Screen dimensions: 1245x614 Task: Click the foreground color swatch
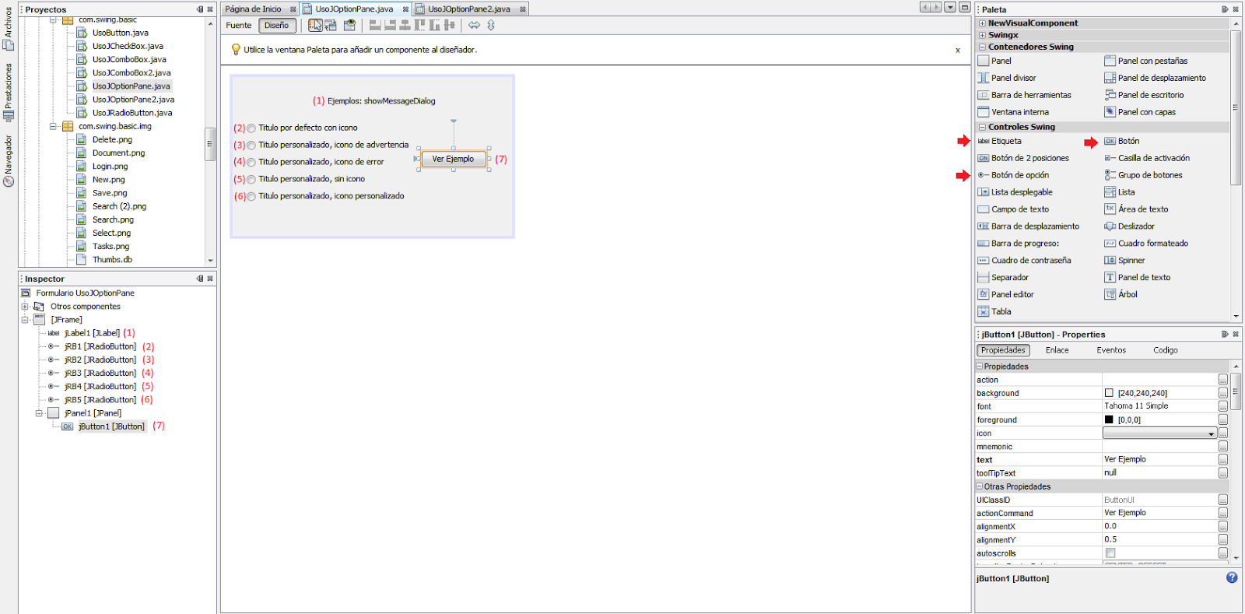(1109, 419)
